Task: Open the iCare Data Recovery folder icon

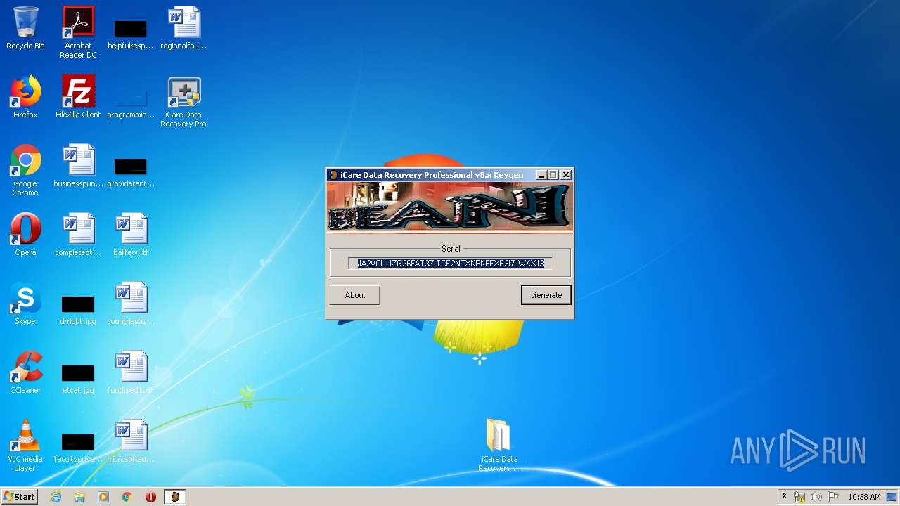Action: pyautogui.click(x=499, y=446)
